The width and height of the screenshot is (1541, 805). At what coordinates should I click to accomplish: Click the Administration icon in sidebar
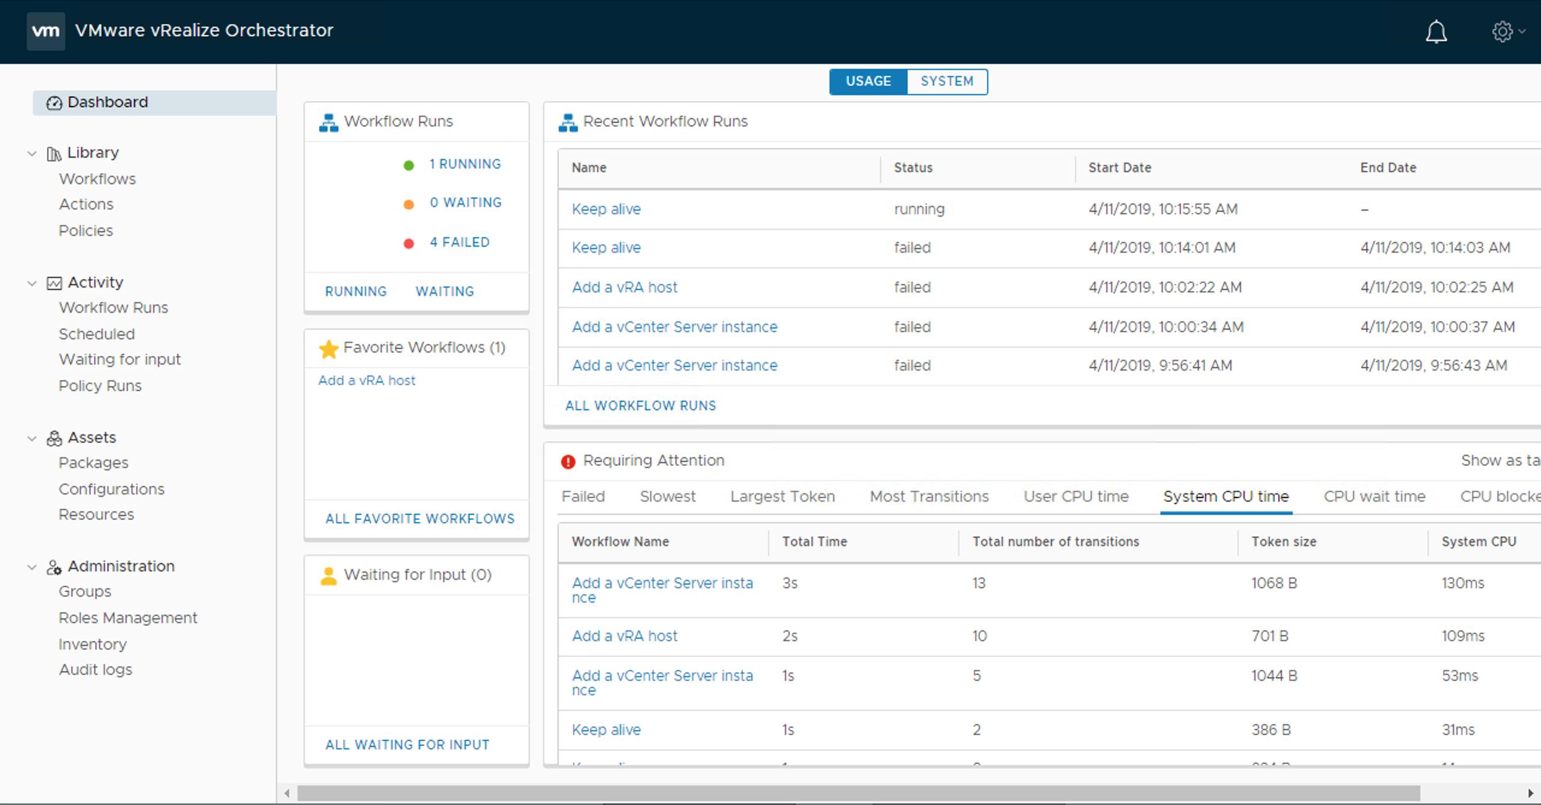coord(54,567)
